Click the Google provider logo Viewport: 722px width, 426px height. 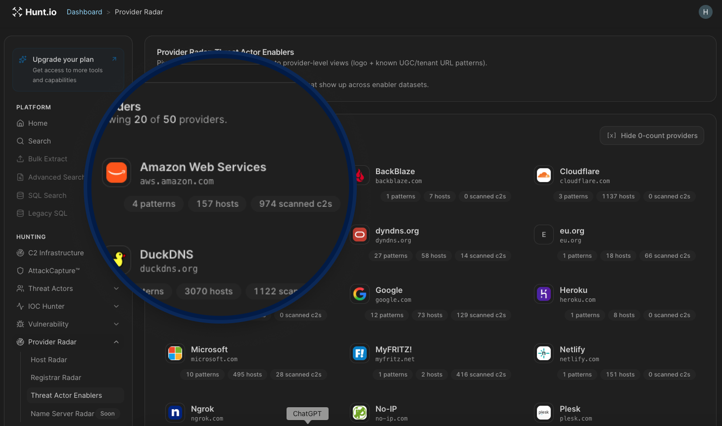(x=360, y=294)
